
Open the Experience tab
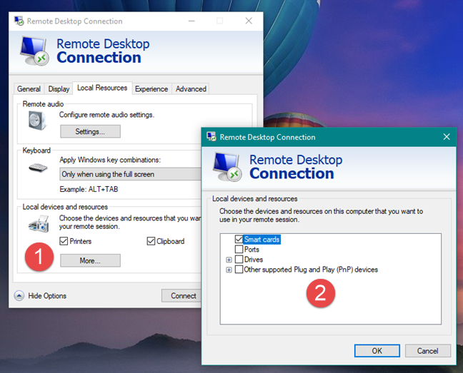point(151,88)
